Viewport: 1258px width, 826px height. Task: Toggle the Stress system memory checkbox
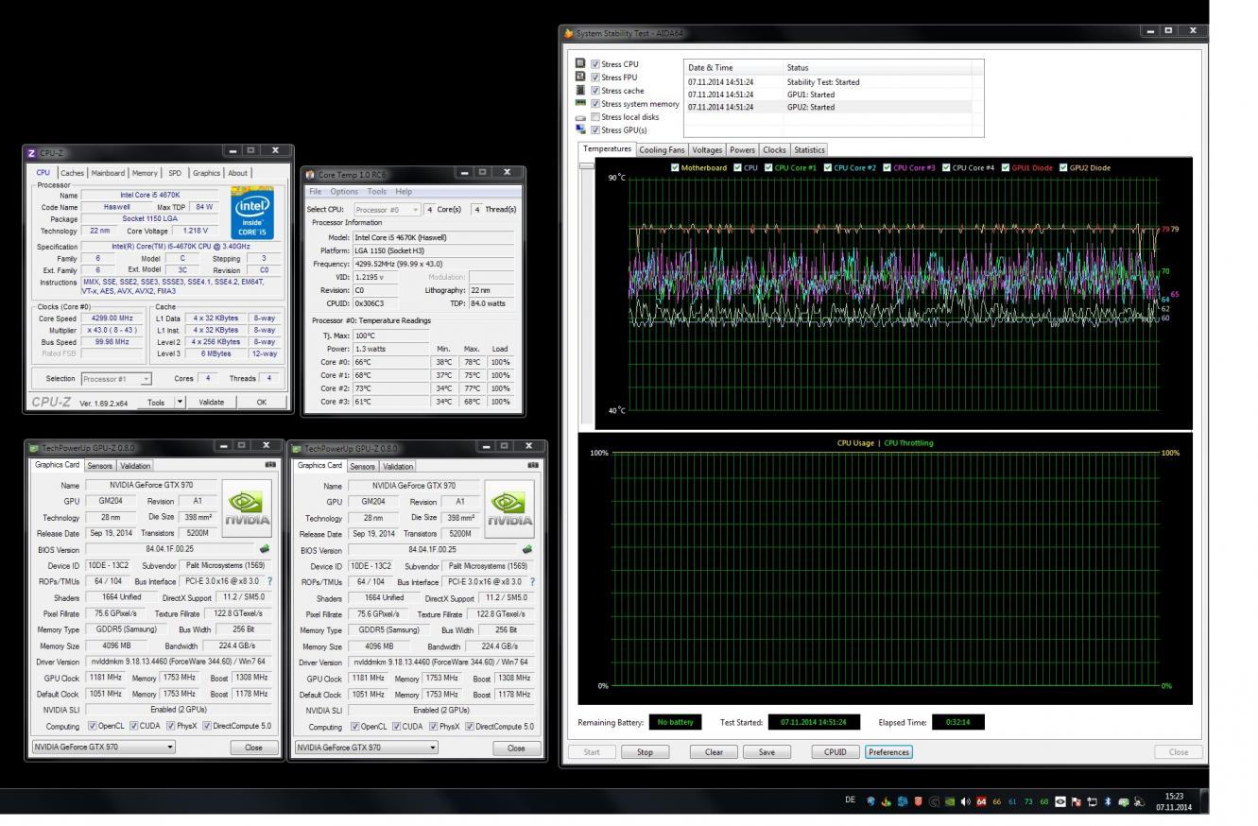595,104
